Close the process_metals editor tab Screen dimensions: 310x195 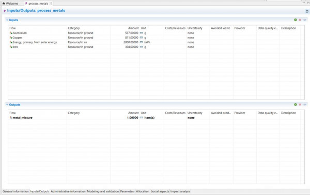click(x=51, y=4)
